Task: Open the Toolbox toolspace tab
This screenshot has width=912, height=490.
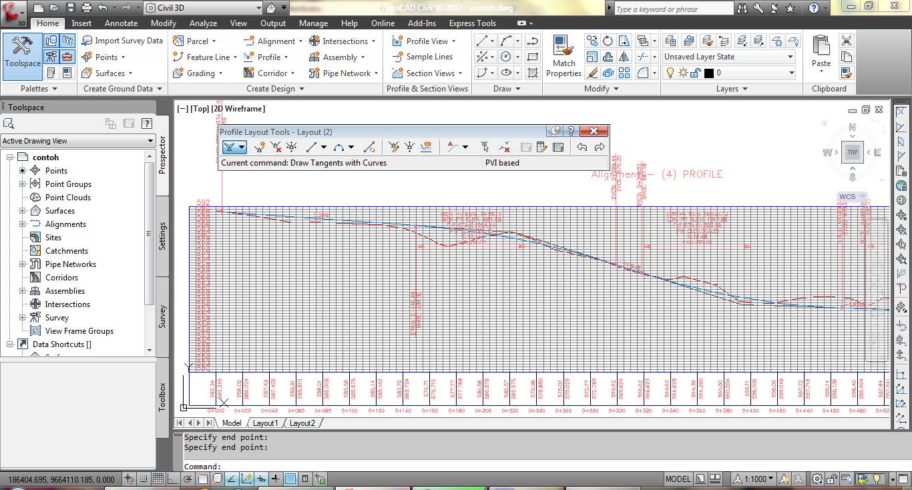Action: point(162,396)
